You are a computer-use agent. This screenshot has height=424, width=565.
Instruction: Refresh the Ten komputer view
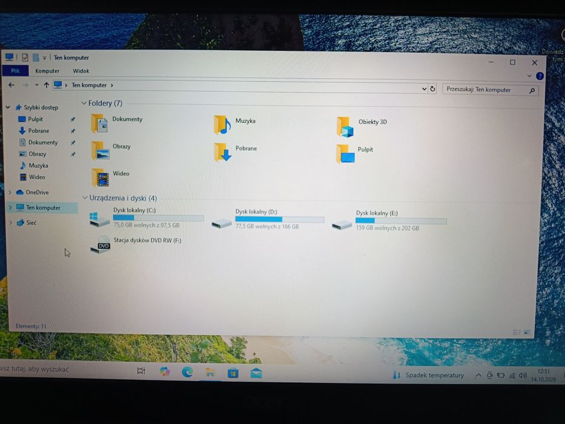coord(433,88)
